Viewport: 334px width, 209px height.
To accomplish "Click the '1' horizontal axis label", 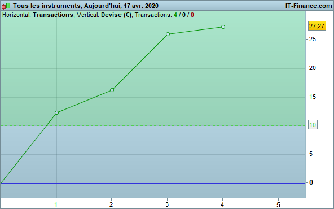I will (56, 204).
